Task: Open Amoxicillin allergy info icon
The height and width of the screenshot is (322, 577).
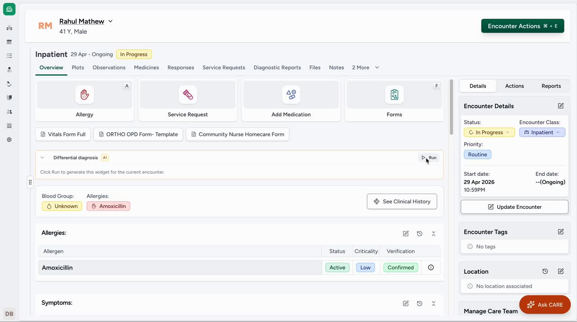Action: (431, 267)
